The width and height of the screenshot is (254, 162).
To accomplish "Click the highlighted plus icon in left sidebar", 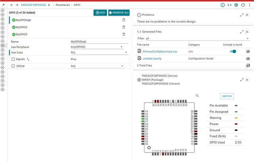I will point(3,45).
